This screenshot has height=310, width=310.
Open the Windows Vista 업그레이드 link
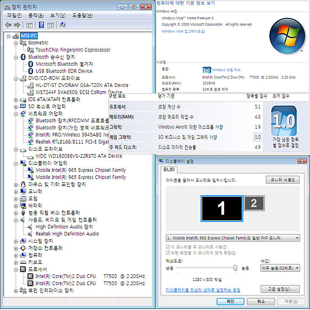(183, 31)
